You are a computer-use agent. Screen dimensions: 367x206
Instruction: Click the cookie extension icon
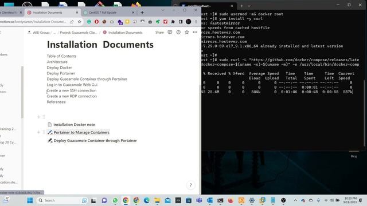104,22
